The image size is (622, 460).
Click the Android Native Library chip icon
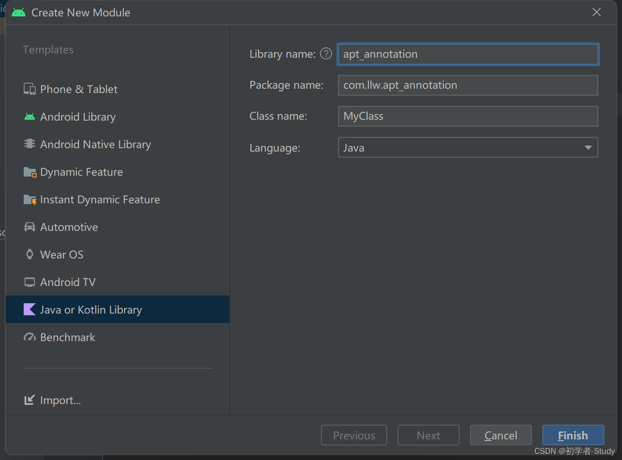point(30,144)
